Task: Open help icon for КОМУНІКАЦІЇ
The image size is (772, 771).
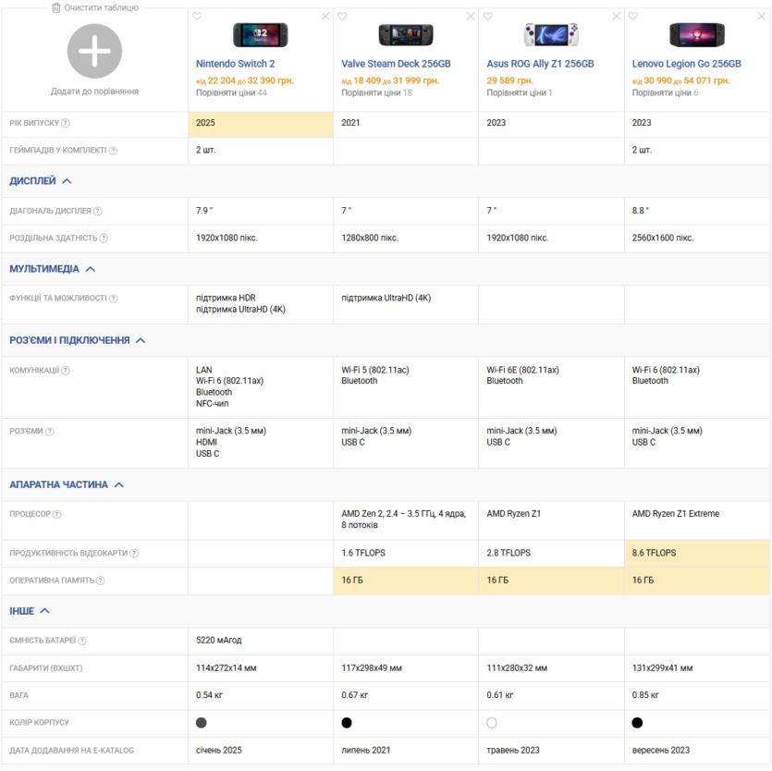Action: [65, 370]
